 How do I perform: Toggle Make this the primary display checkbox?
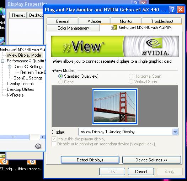point(54,139)
